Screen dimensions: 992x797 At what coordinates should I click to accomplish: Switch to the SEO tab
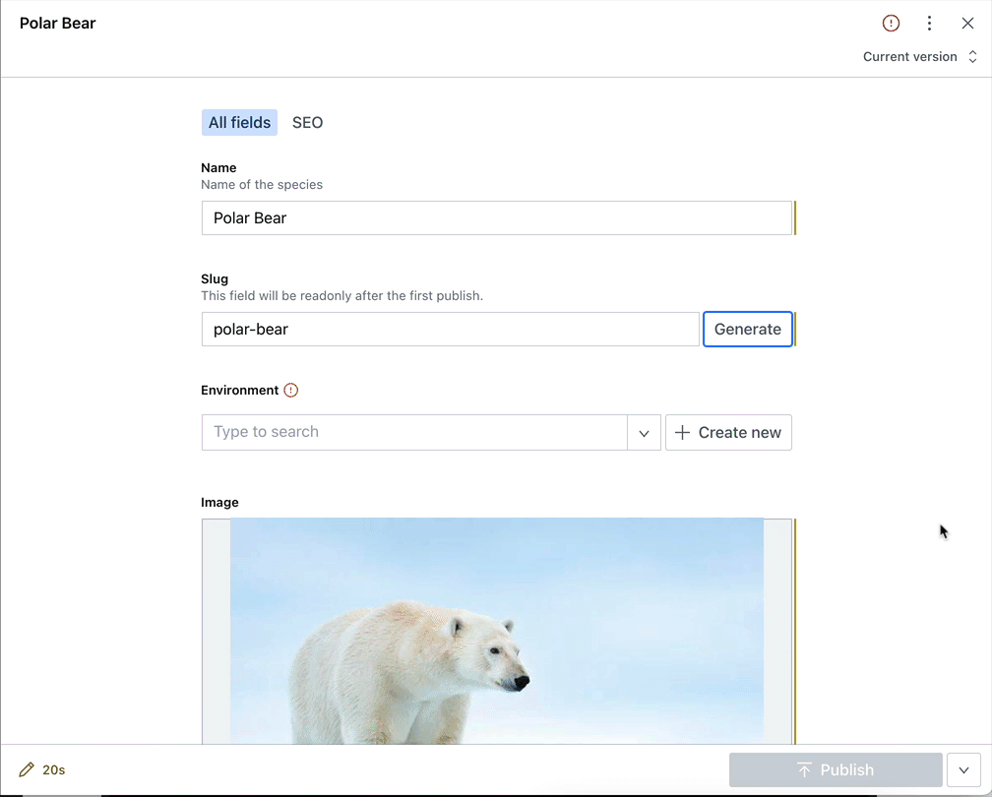307,123
